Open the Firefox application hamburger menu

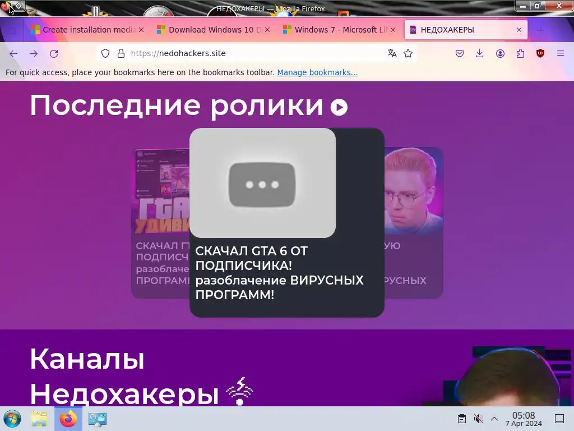(561, 53)
